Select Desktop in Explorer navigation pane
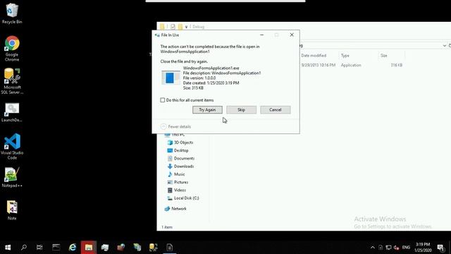 178,150
